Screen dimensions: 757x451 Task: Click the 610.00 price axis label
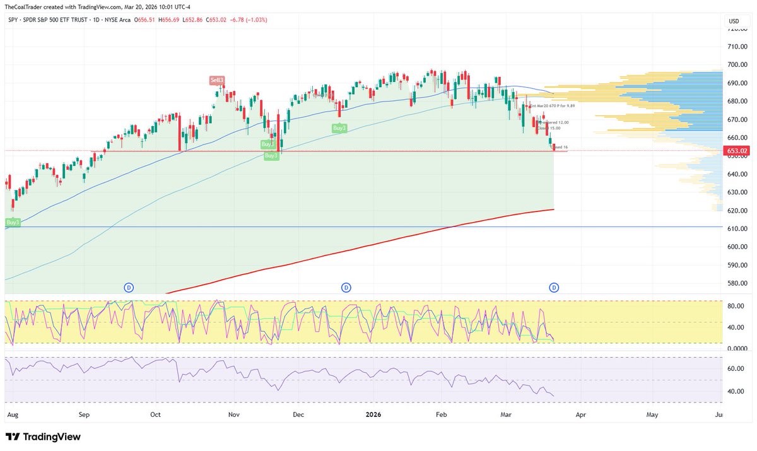737,228
